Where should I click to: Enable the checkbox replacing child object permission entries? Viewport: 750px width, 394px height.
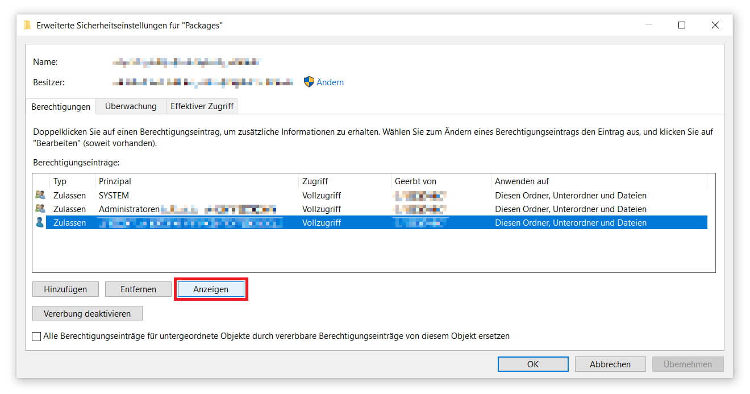coord(36,336)
